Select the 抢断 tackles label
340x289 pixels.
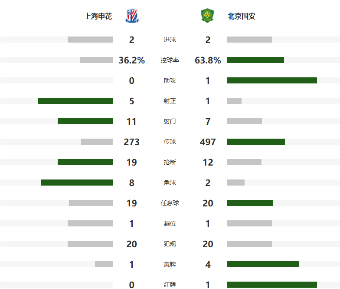point(170,162)
